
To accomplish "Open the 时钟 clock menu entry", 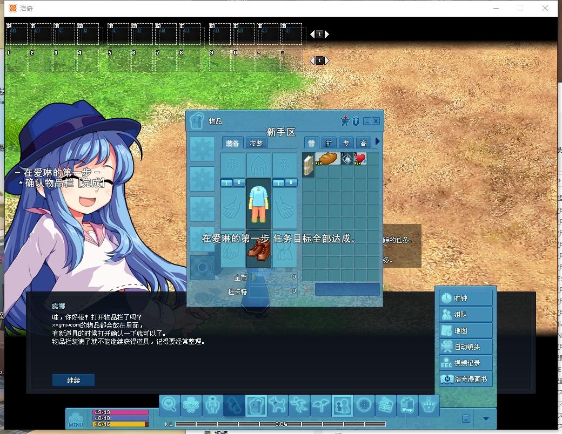I will [x=466, y=299].
